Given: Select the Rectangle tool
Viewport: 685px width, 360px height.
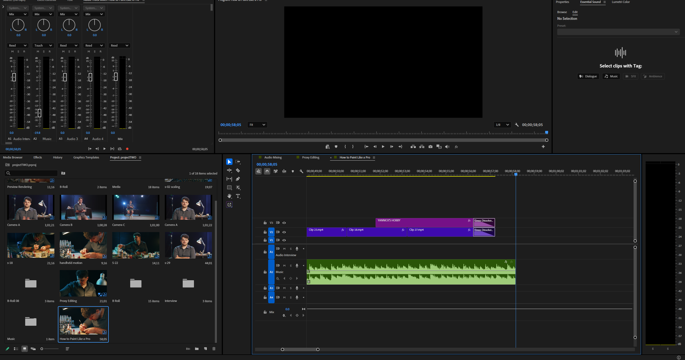Looking at the screenshot, I should tap(229, 187).
